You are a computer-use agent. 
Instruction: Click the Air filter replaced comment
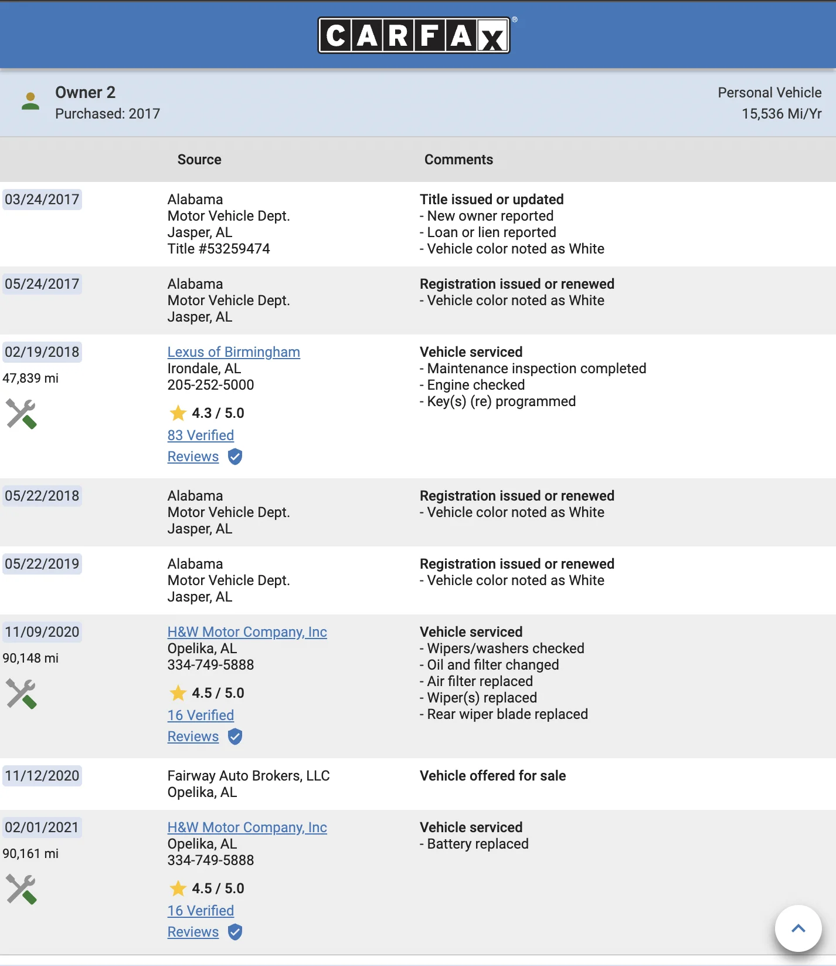(476, 681)
